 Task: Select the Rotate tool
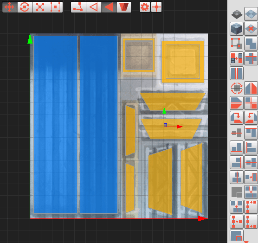(x=25, y=7)
